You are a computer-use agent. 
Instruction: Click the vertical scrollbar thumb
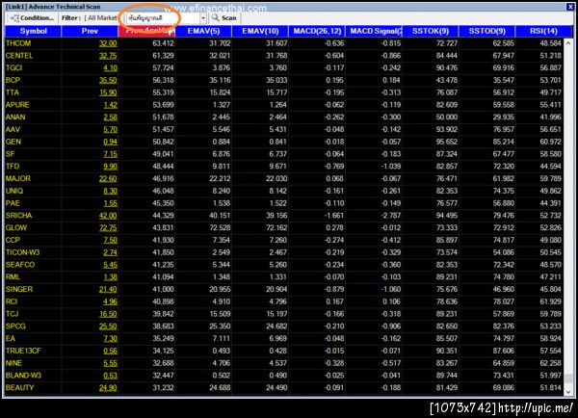click(x=568, y=379)
